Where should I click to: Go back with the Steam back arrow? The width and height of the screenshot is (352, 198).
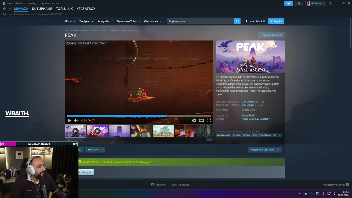coord(4,9)
